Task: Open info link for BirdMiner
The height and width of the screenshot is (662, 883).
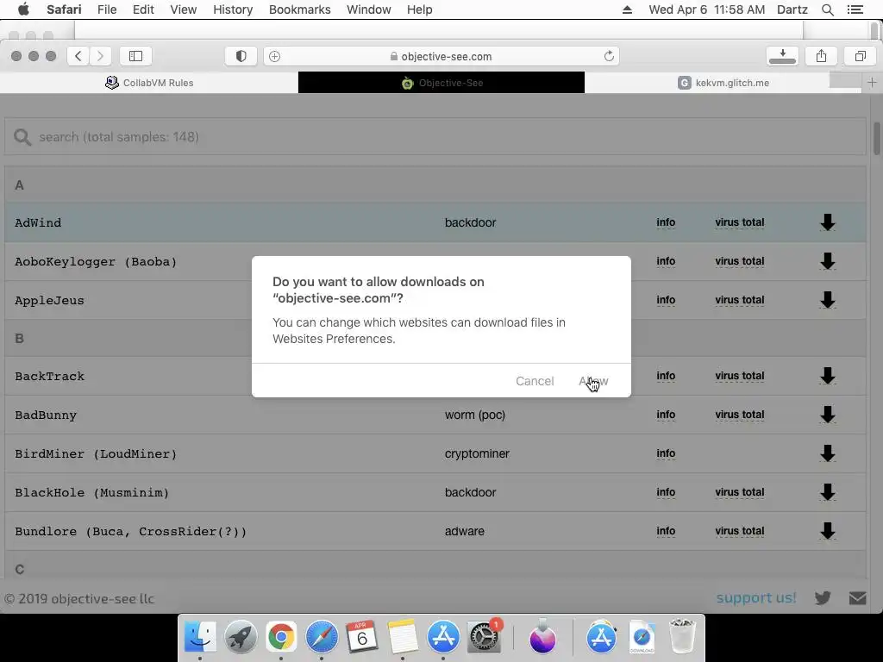Action: tap(666, 453)
